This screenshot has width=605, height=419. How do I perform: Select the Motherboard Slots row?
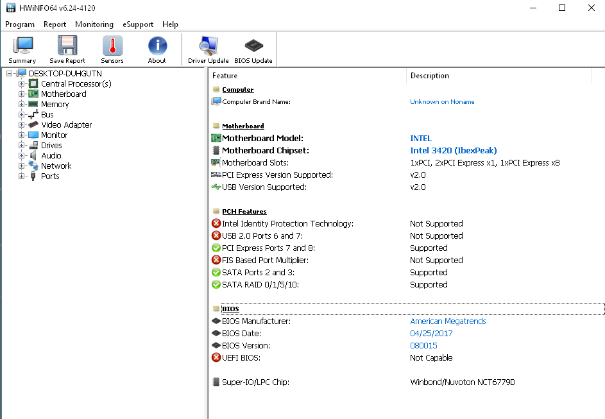pos(407,163)
